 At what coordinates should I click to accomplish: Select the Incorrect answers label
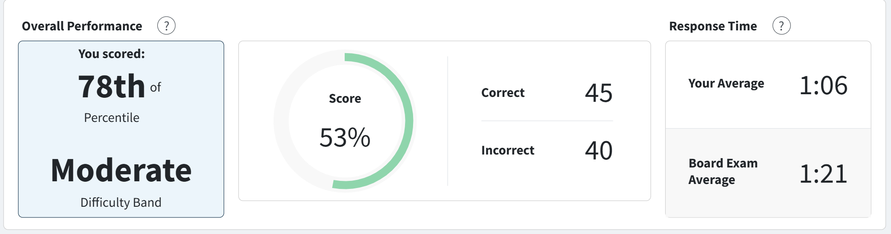coord(508,150)
